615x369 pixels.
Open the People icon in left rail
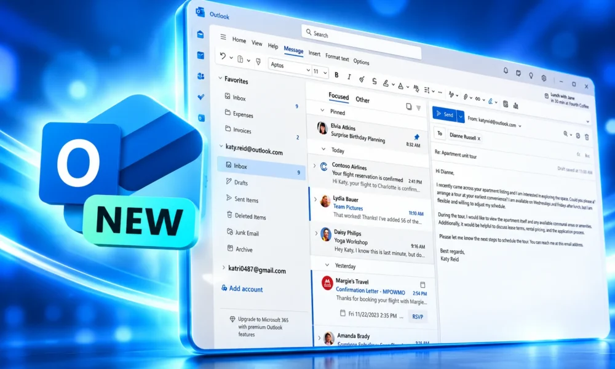pyautogui.click(x=201, y=76)
